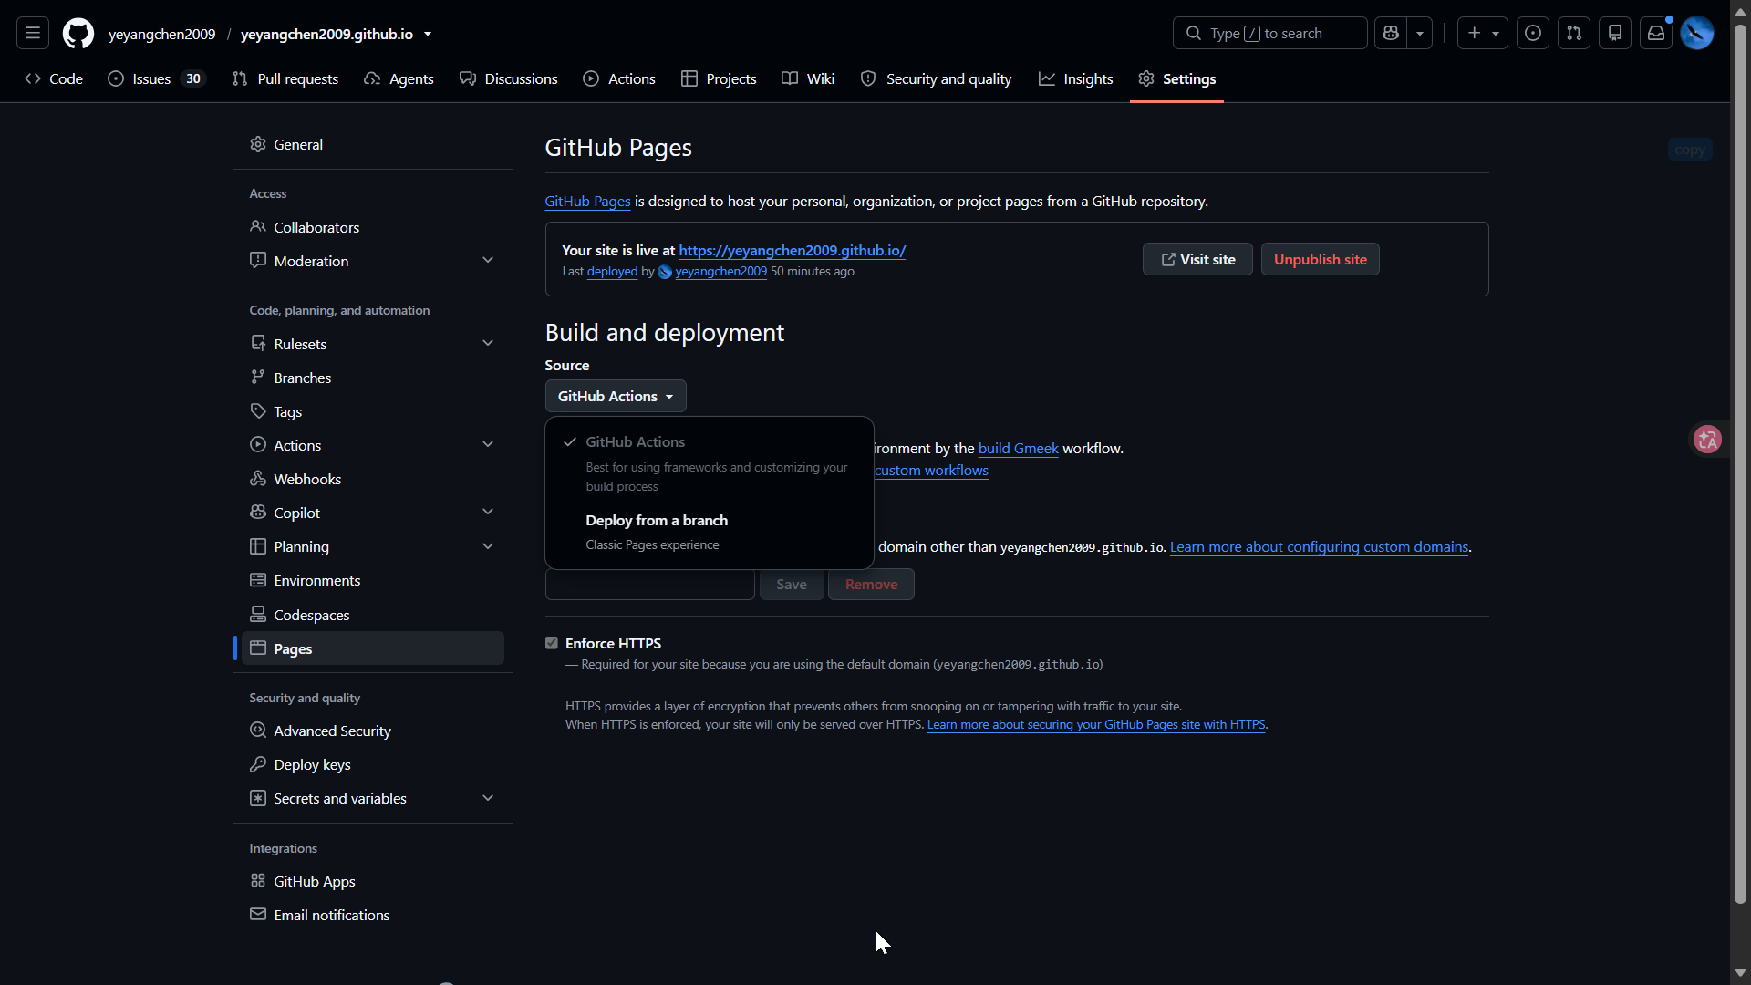Open Email notifications settings
The height and width of the screenshot is (985, 1751).
click(x=373, y=916)
